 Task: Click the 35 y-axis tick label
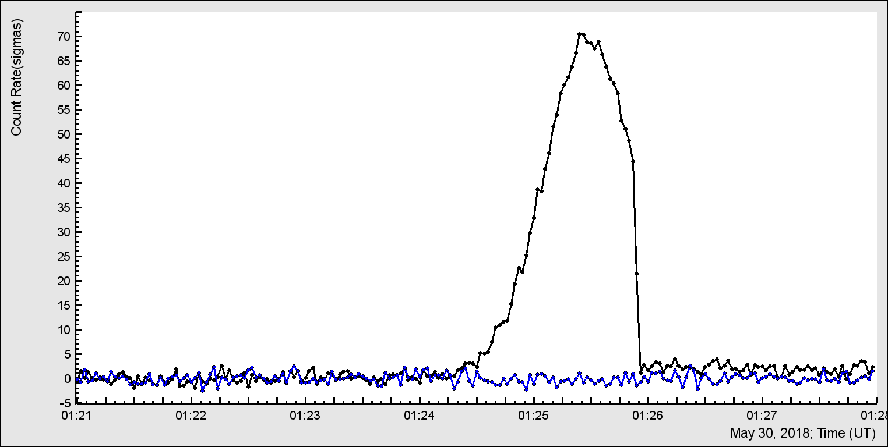point(64,208)
